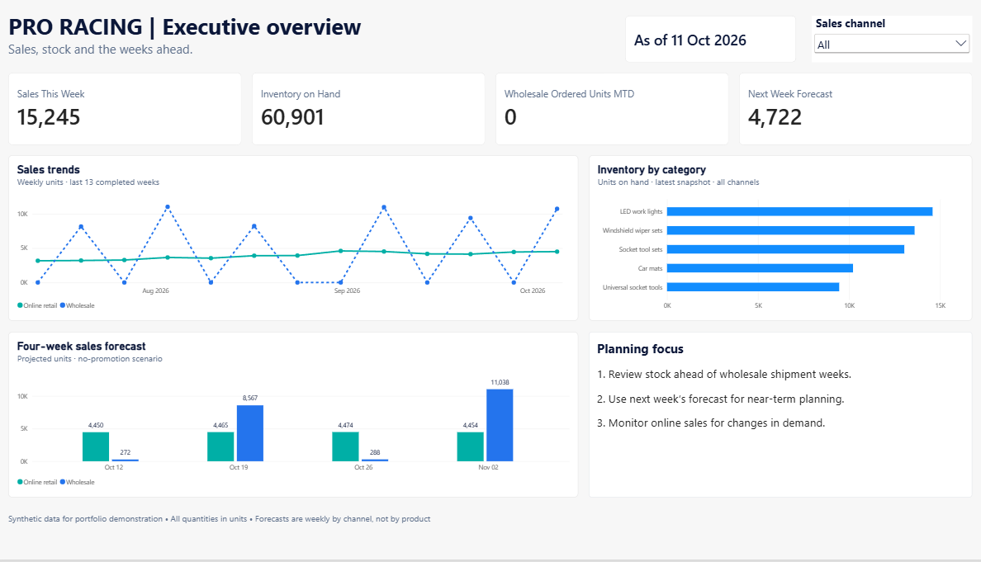Click last online retail data point in Sales trends
The image size is (981, 562).
[x=557, y=252]
